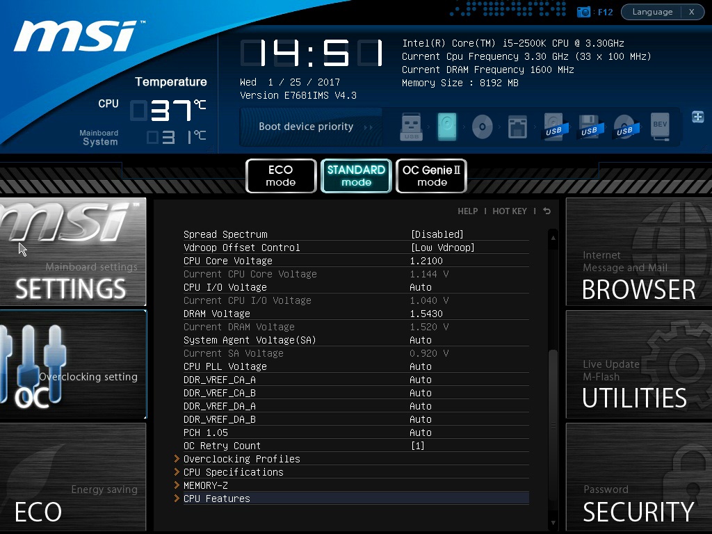The image size is (712, 534).
Task: Edit CPU Core Voltage value 1.2100
Action: tap(426, 261)
